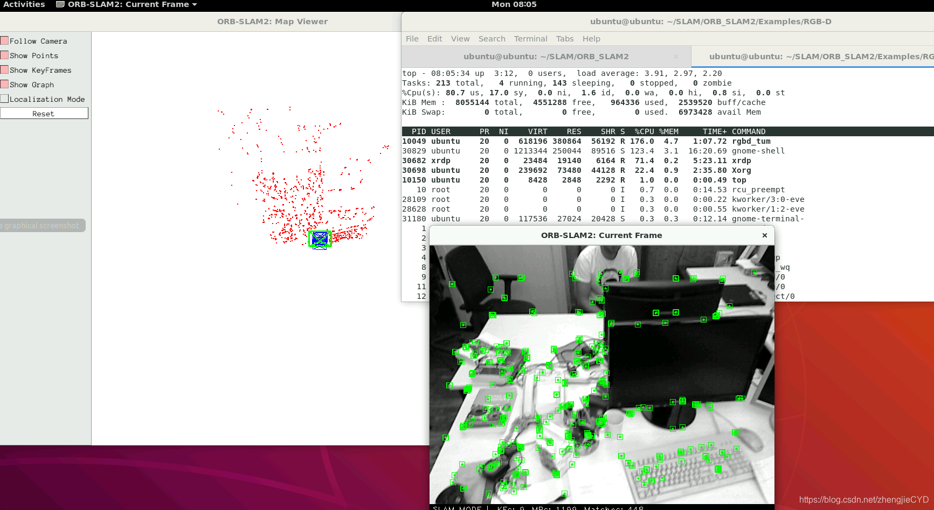Click the app icon beside ORB-SLAM2 in top bar
The width and height of the screenshot is (934, 510).
click(x=60, y=4)
